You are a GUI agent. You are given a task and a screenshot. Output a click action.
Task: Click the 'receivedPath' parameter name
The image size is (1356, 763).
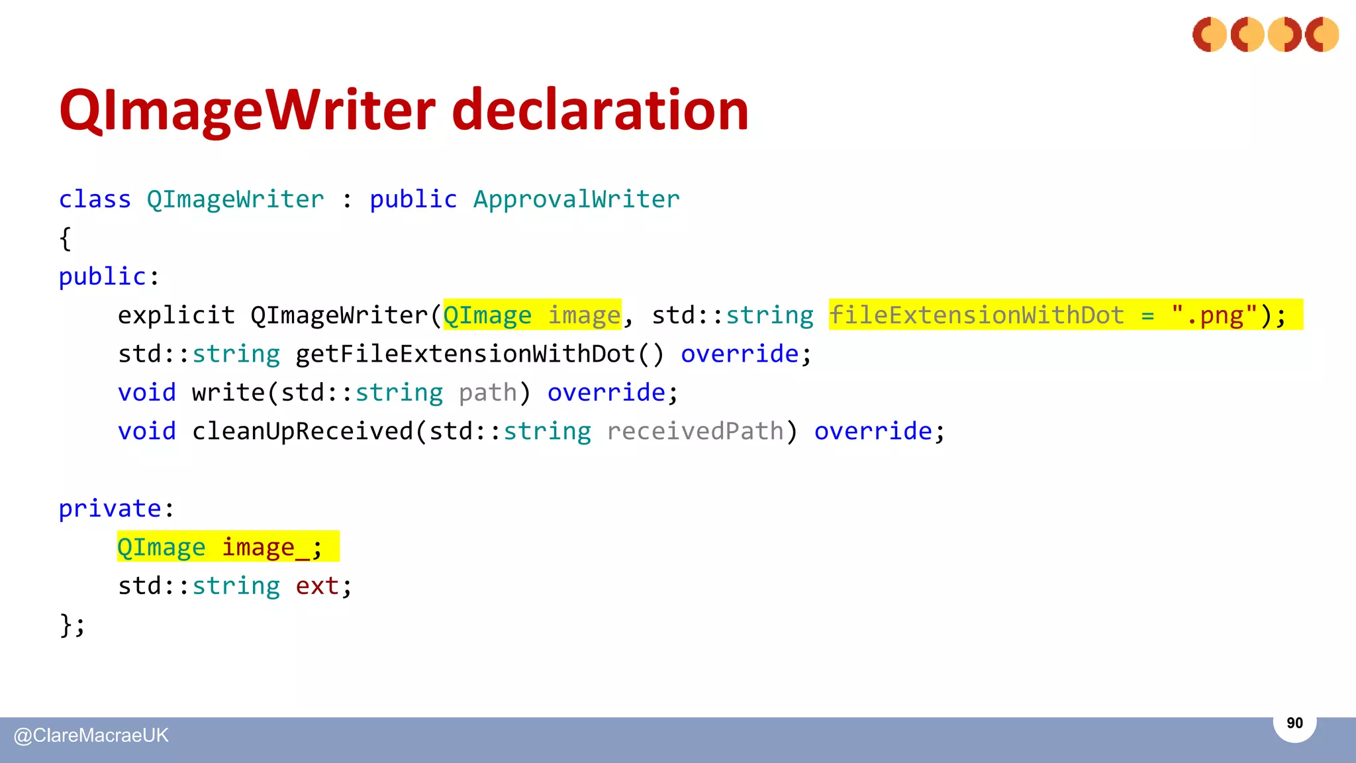(x=695, y=431)
